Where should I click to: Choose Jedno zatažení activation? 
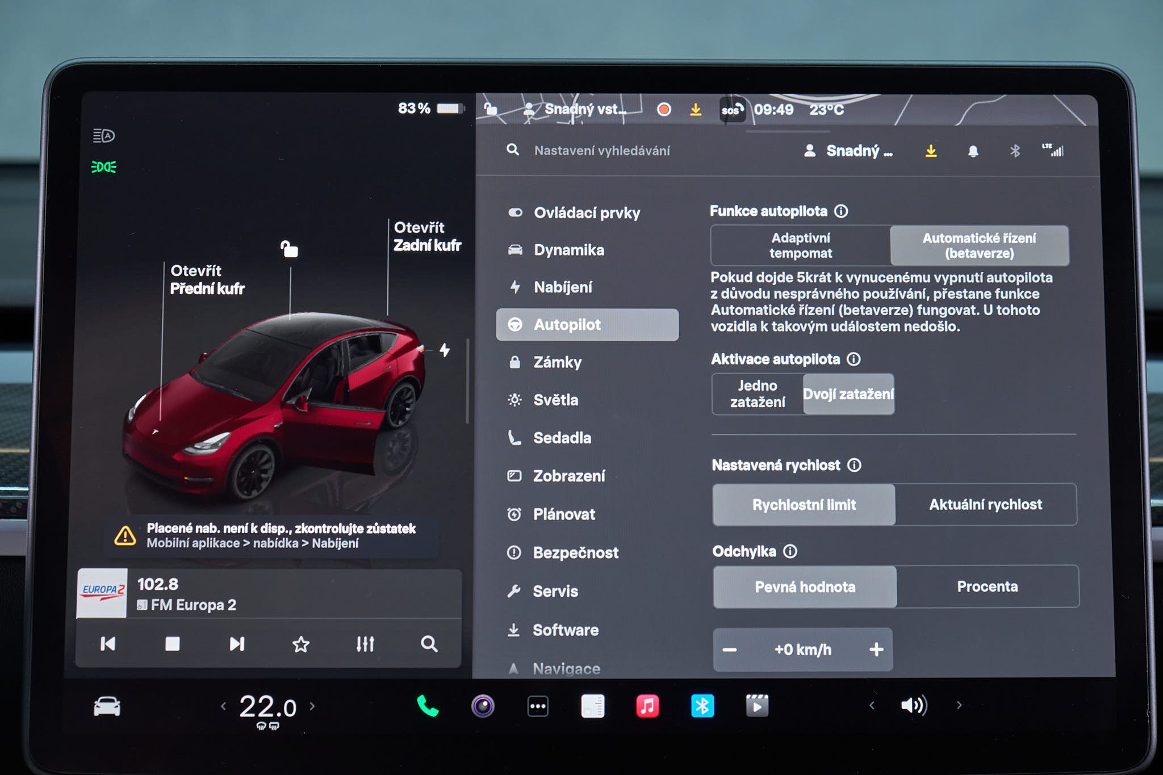(758, 394)
